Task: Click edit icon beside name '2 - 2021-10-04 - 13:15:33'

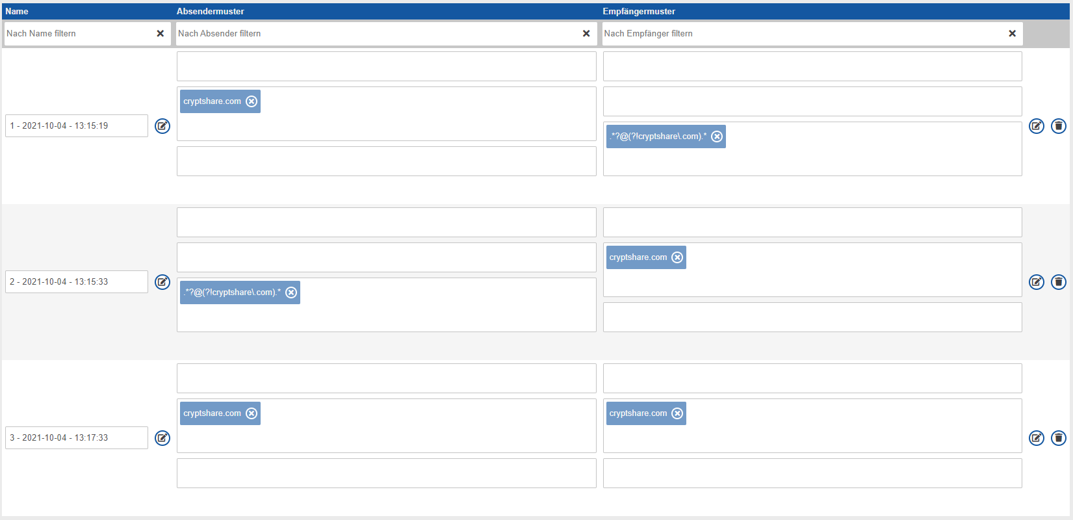Action: pos(162,282)
